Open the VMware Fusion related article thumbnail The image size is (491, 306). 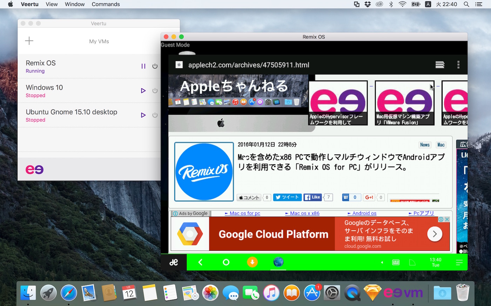(405, 103)
